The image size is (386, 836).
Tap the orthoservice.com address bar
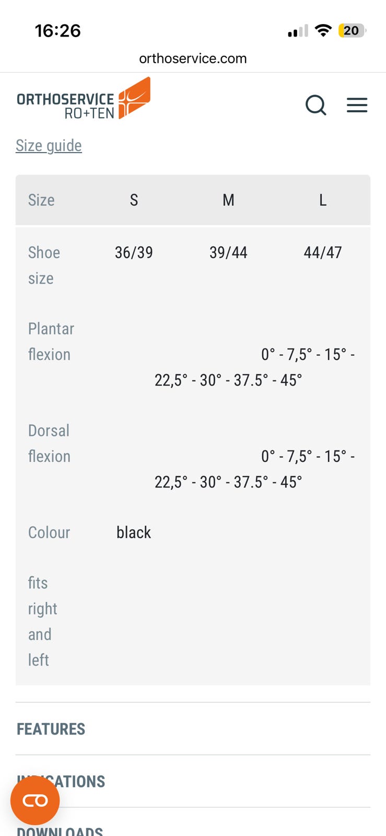click(x=193, y=59)
